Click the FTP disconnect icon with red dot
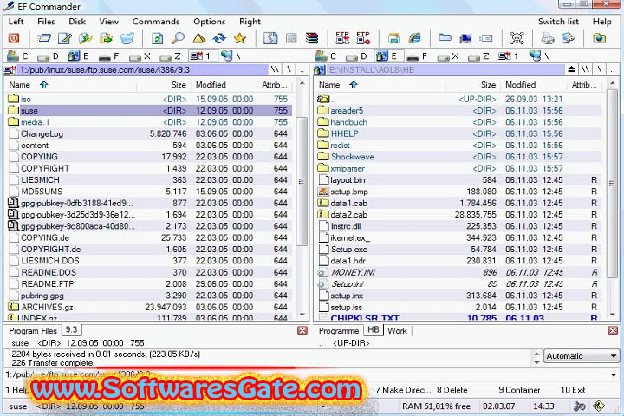Screen dimensions: 624x416 [363, 38]
